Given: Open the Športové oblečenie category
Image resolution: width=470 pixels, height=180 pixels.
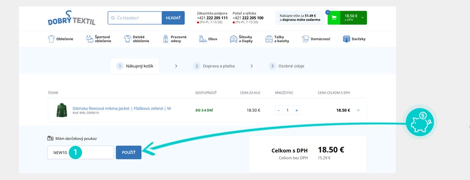Looking at the screenshot, I should tap(103, 39).
